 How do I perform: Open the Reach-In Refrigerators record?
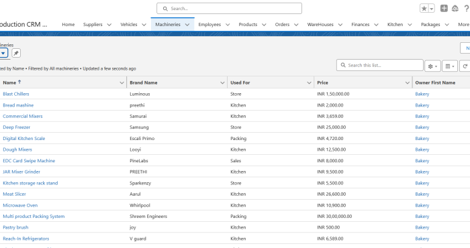pos(26,239)
